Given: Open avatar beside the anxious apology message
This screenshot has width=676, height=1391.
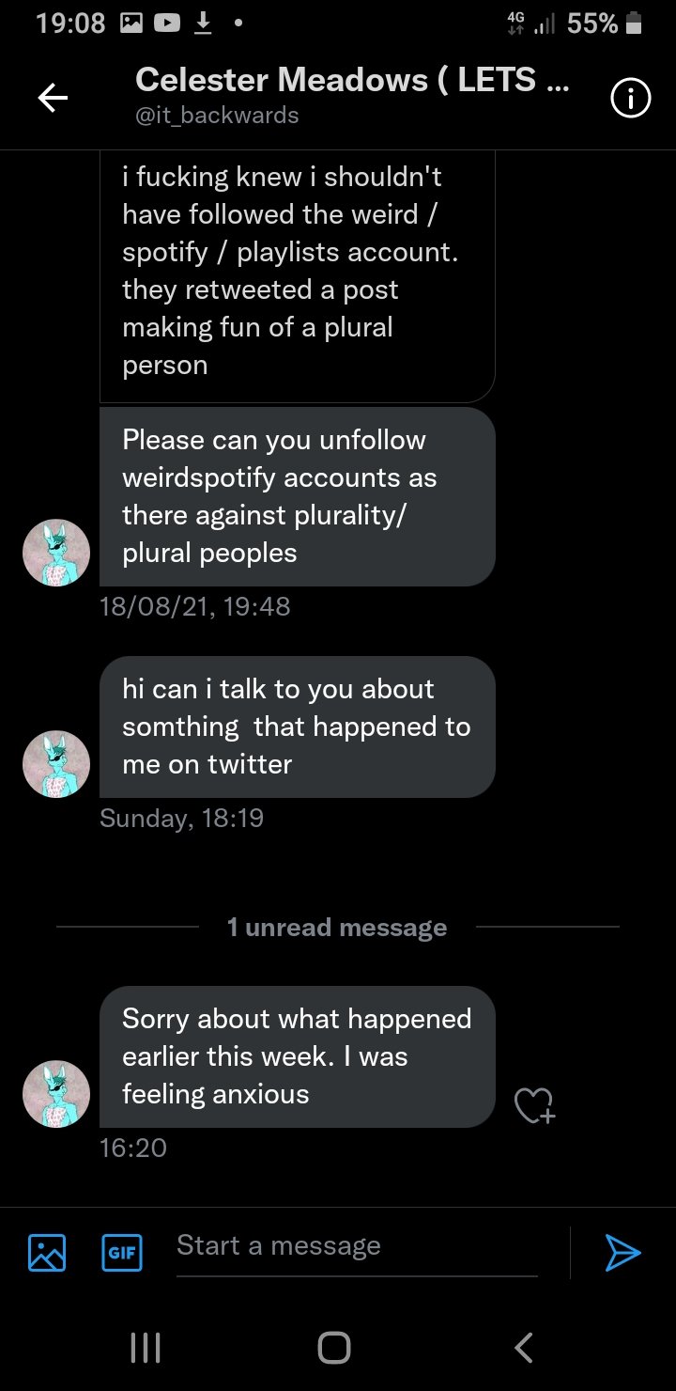Looking at the screenshot, I should tap(56, 1094).
